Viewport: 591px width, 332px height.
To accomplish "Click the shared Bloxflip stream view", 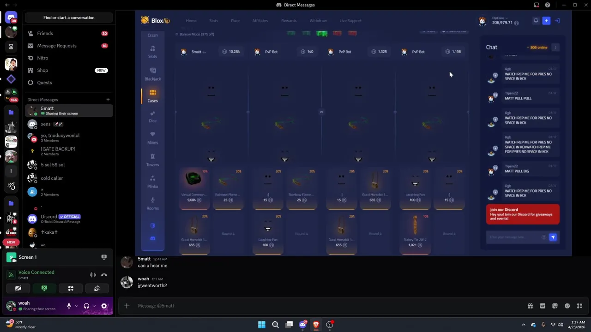I will (x=353, y=133).
